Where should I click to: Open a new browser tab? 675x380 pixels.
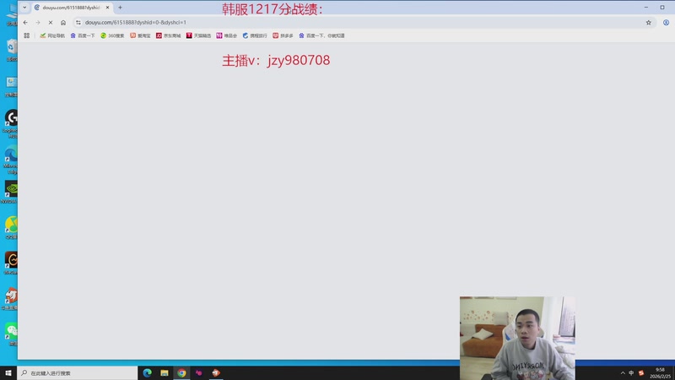point(120,8)
